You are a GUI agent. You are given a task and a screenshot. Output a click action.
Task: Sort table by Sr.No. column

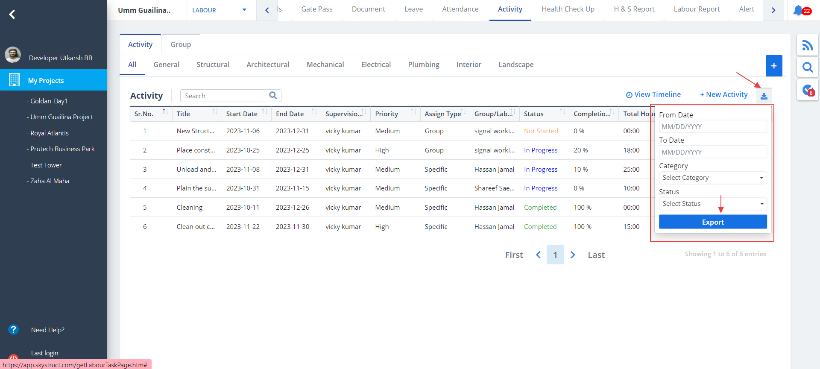(165, 112)
